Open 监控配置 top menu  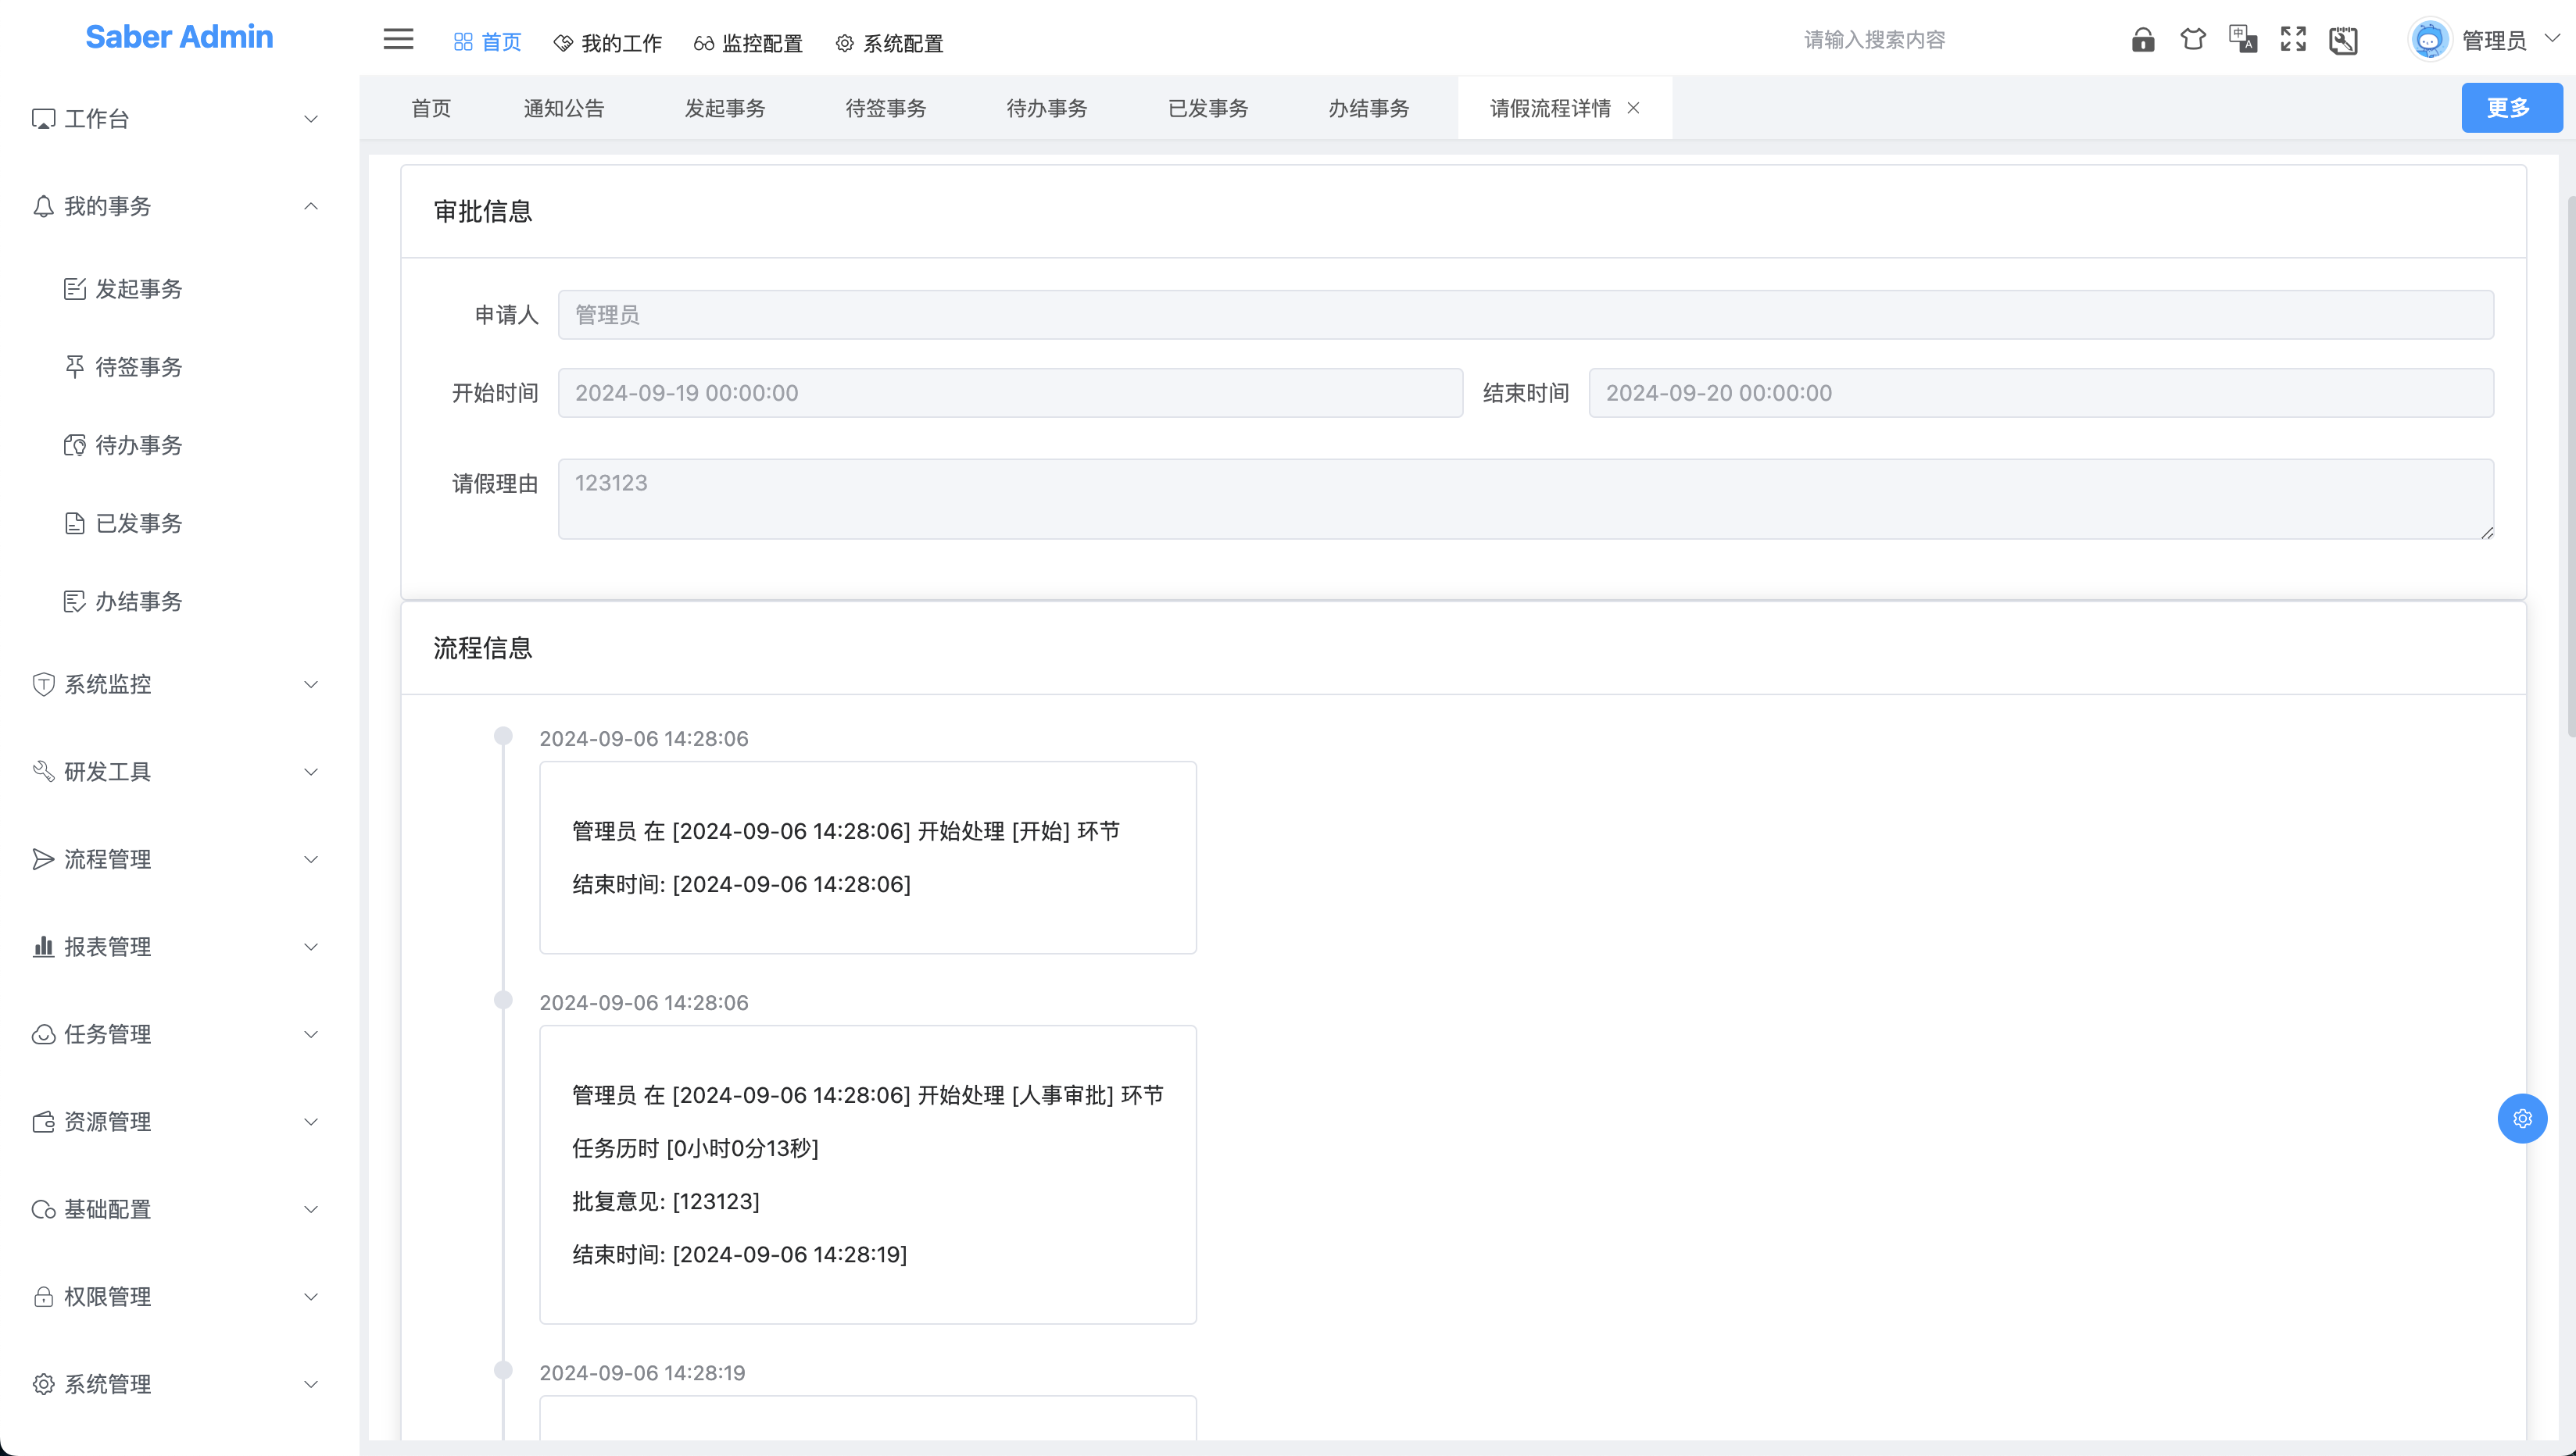[748, 43]
